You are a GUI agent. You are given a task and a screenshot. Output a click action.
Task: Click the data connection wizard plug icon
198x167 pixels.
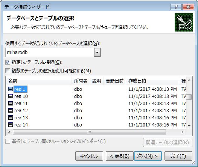coord(184,23)
